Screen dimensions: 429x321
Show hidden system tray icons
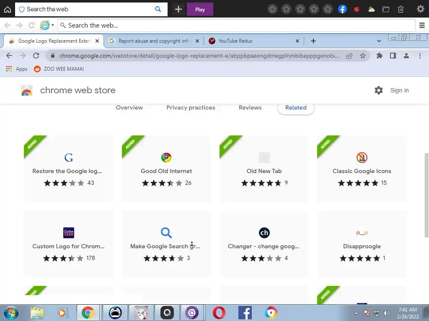click(x=356, y=313)
